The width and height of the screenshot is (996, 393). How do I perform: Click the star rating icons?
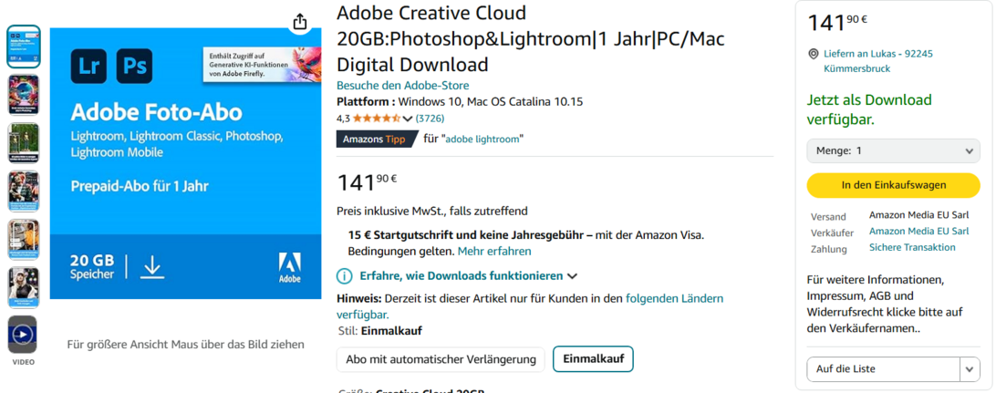pyautogui.click(x=376, y=119)
